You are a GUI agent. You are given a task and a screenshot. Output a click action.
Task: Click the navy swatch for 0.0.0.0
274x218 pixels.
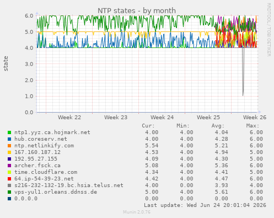(9, 199)
